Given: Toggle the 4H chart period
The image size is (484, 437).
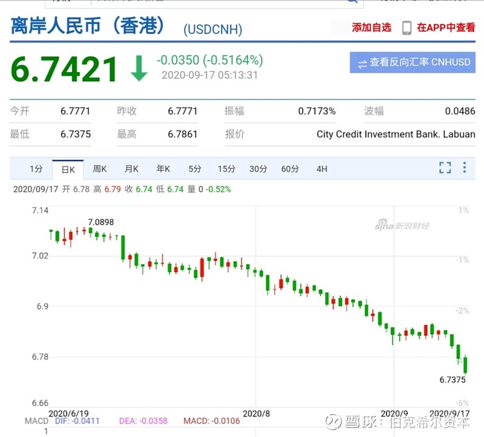Looking at the screenshot, I should click(x=322, y=169).
